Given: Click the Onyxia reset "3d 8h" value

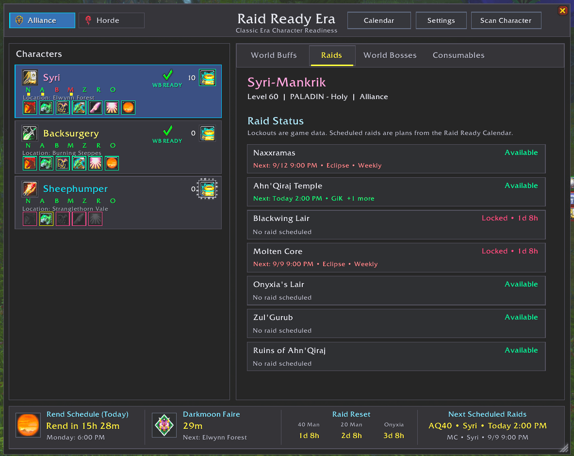Looking at the screenshot, I should 394,436.
